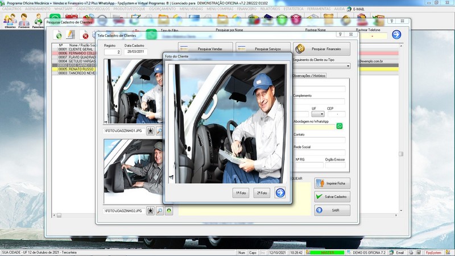Click Salvar Cadastro button
Screen dimensions: 455x256
(332, 196)
